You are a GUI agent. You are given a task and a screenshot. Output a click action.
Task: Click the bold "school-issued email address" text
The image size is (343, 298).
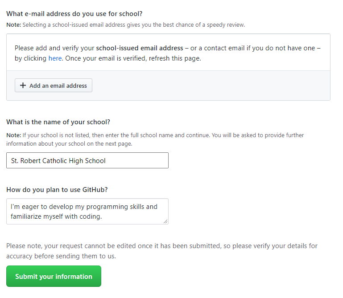[140, 48]
